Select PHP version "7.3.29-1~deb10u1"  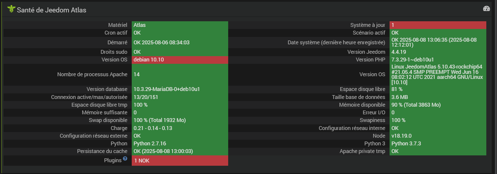tap(412, 60)
